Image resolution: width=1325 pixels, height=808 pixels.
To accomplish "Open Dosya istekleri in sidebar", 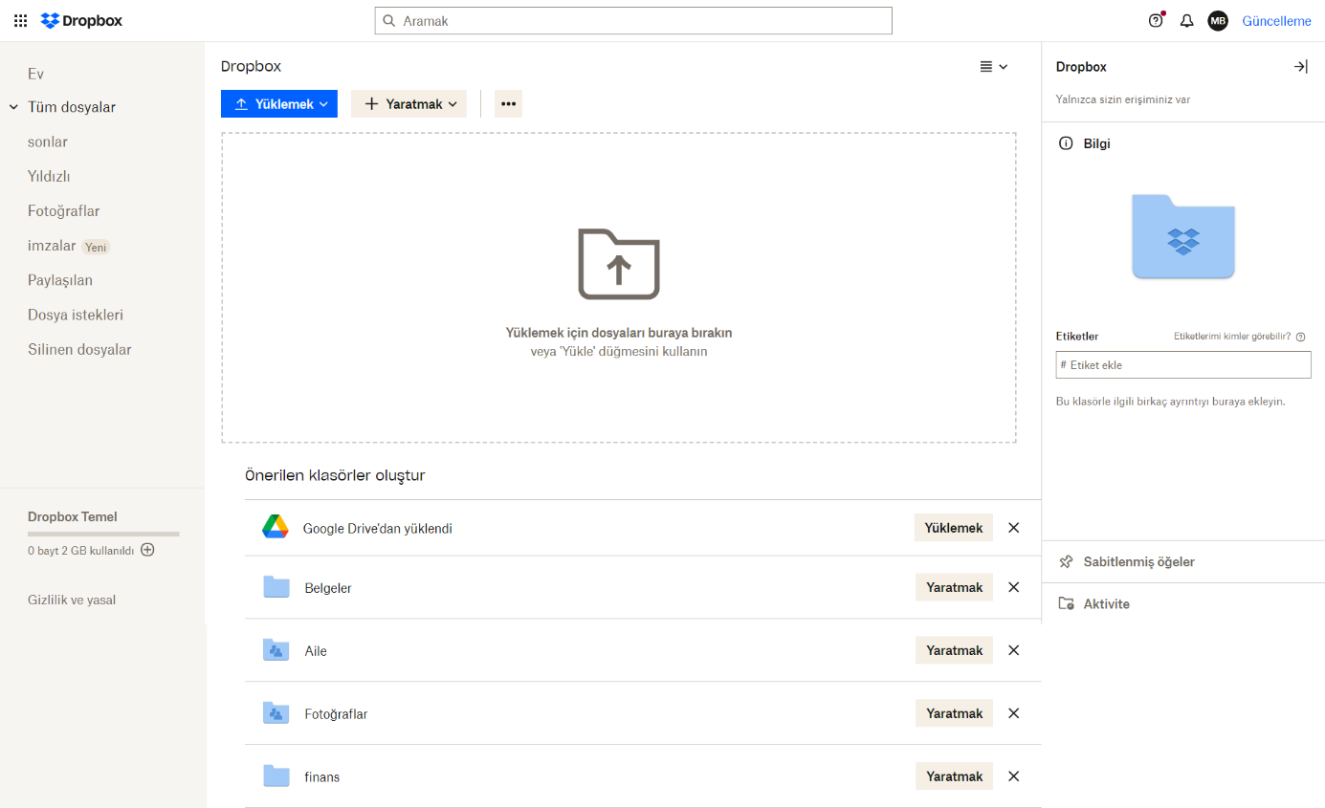I will click(x=76, y=315).
